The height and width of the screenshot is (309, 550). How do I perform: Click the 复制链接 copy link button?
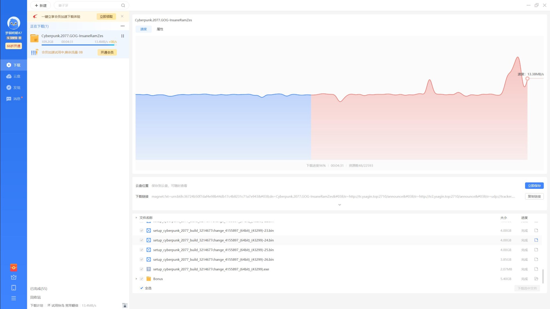click(534, 197)
